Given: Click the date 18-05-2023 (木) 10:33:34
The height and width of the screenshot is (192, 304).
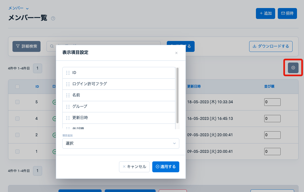Looking at the screenshot, I should pos(210,102).
